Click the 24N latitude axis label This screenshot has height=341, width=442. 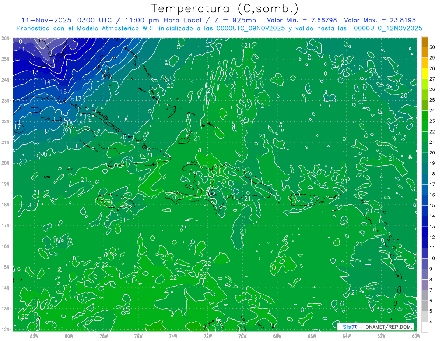click(5, 80)
